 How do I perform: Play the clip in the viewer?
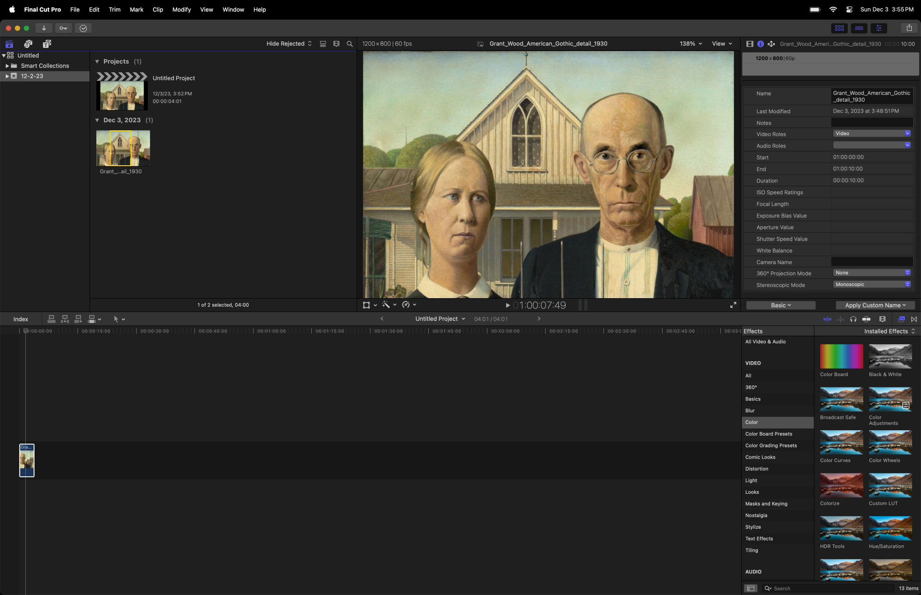[507, 305]
